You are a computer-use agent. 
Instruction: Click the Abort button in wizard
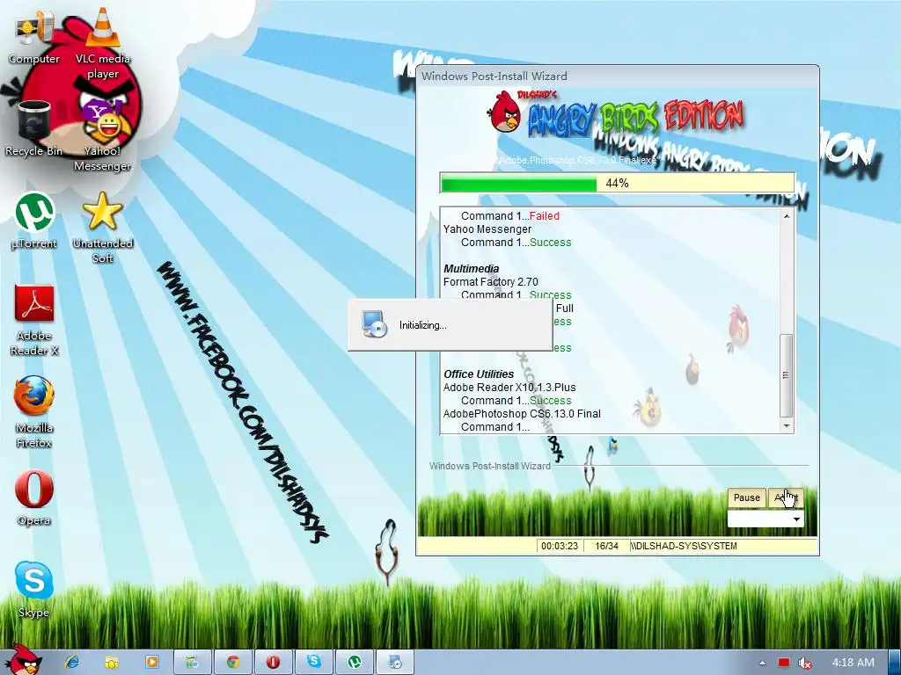click(x=786, y=497)
